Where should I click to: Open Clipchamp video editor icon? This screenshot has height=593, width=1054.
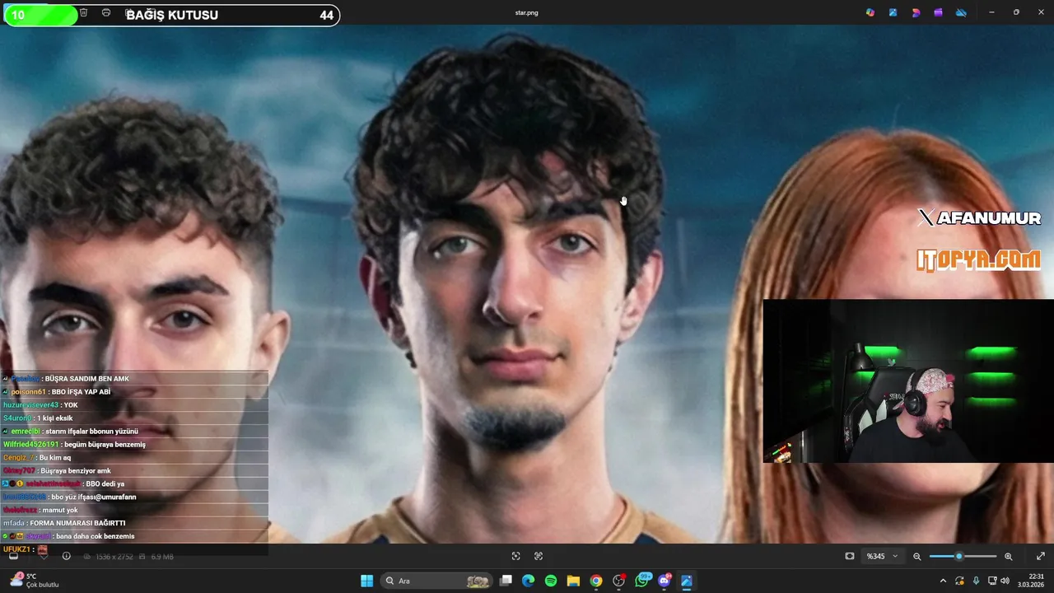(938, 12)
